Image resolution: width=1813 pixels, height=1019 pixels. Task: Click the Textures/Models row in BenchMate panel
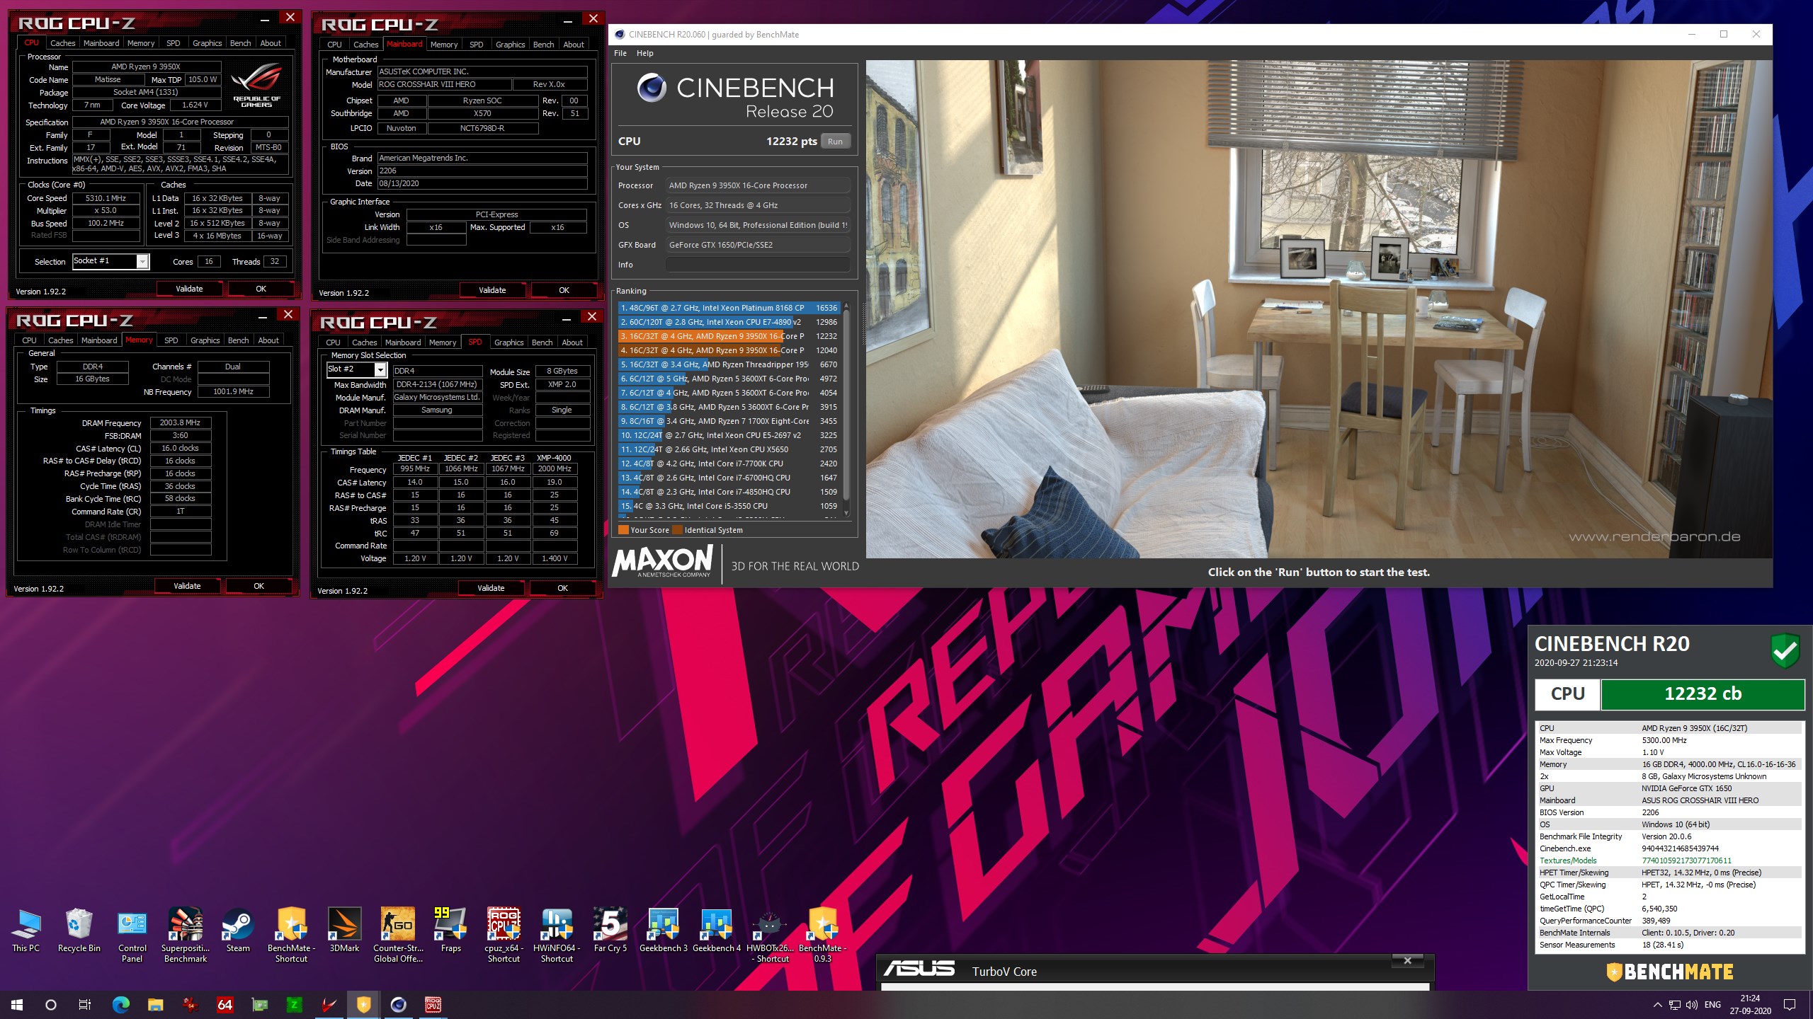[x=1669, y=860]
